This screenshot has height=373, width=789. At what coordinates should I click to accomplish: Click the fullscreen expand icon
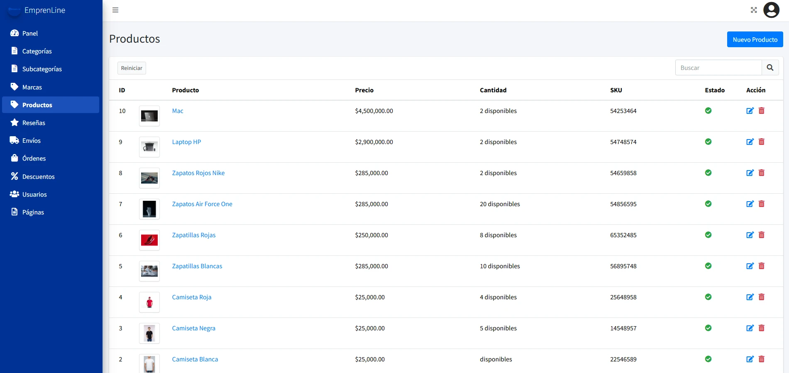[754, 10]
